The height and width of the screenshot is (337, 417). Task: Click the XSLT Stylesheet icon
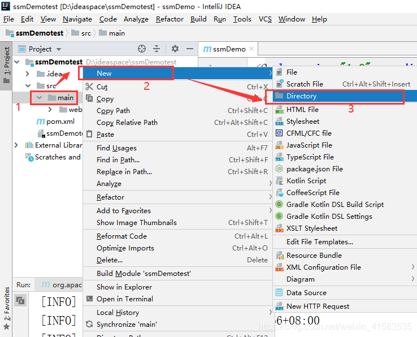point(279,228)
